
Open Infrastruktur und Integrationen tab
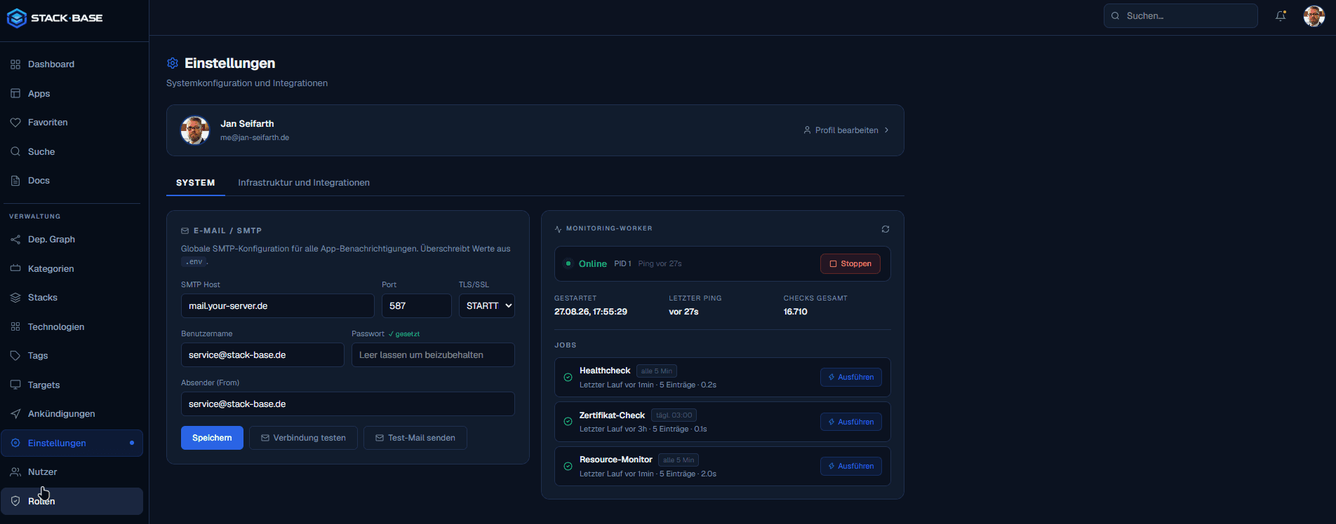(304, 183)
